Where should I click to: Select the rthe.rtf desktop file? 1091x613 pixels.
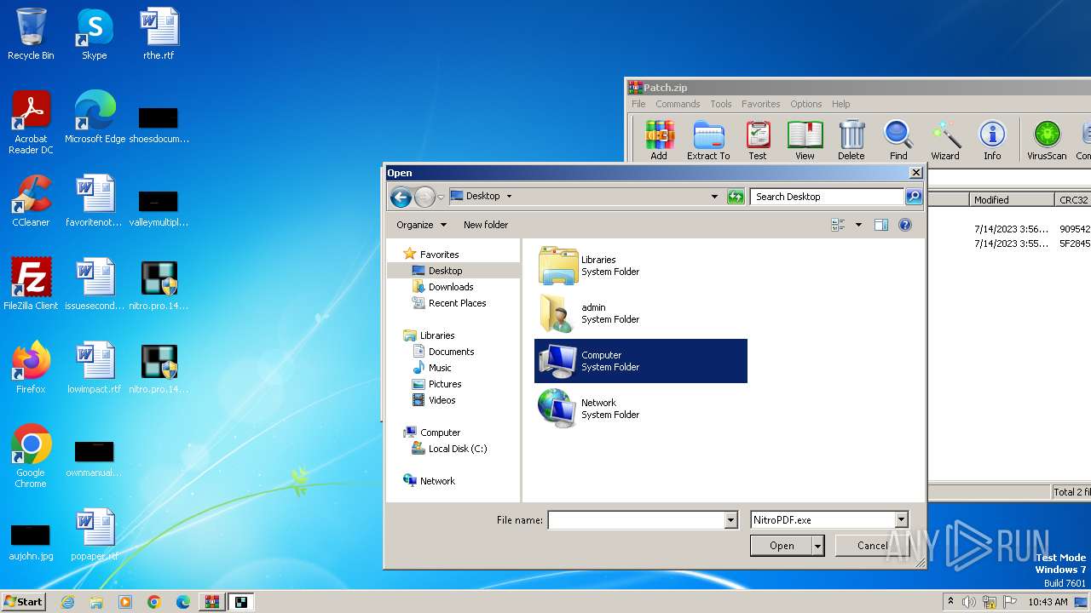click(159, 34)
